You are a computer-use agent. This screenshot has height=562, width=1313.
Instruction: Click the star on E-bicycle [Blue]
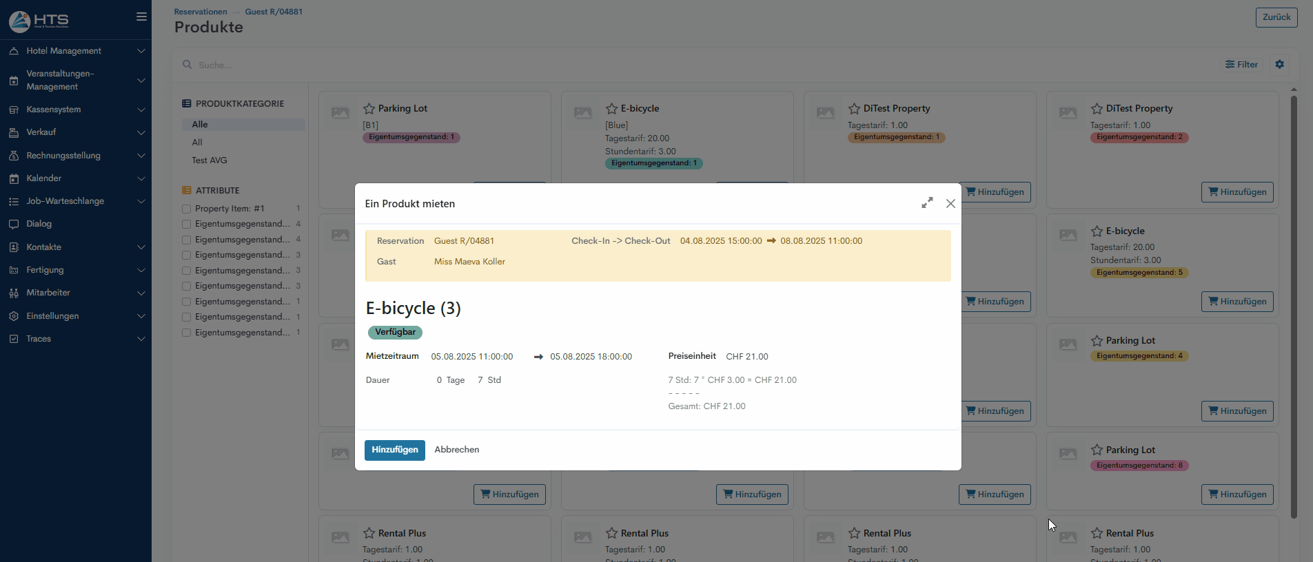pos(611,109)
